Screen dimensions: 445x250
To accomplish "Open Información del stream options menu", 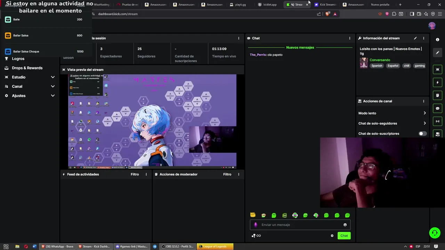I will (423, 38).
